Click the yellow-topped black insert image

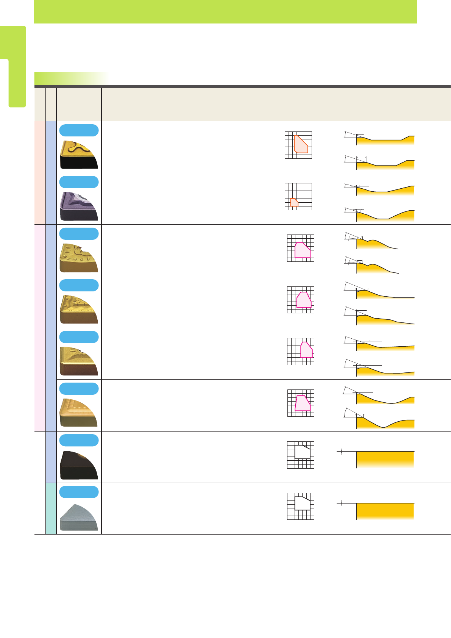(x=79, y=155)
